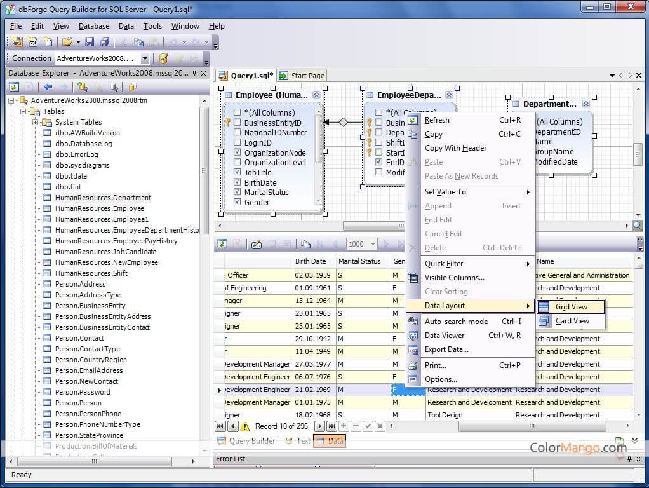The image size is (649, 488).
Task: Check the LoginID checkbox
Action: tap(237, 142)
